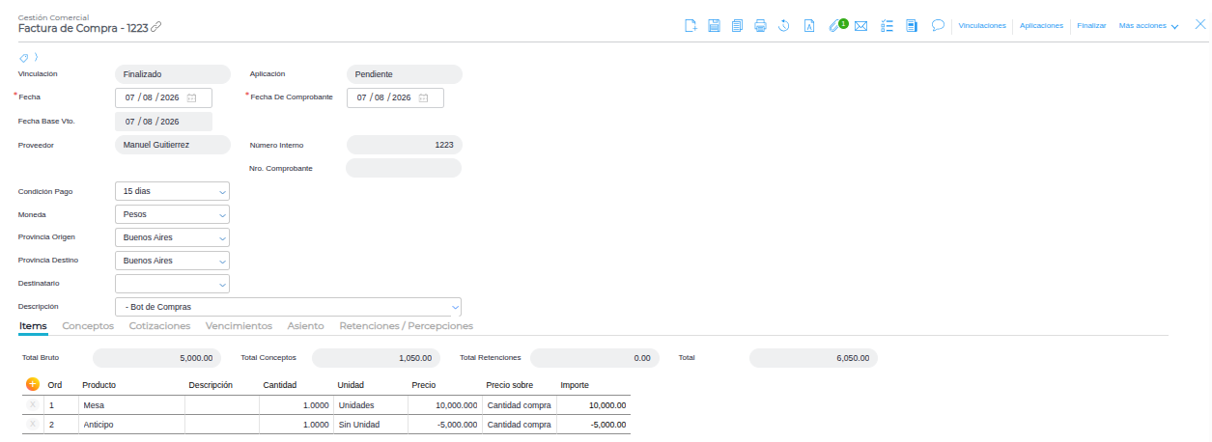Create a new document with the page icon
This screenshot has height=442, width=1212.
pyautogui.click(x=691, y=26)
